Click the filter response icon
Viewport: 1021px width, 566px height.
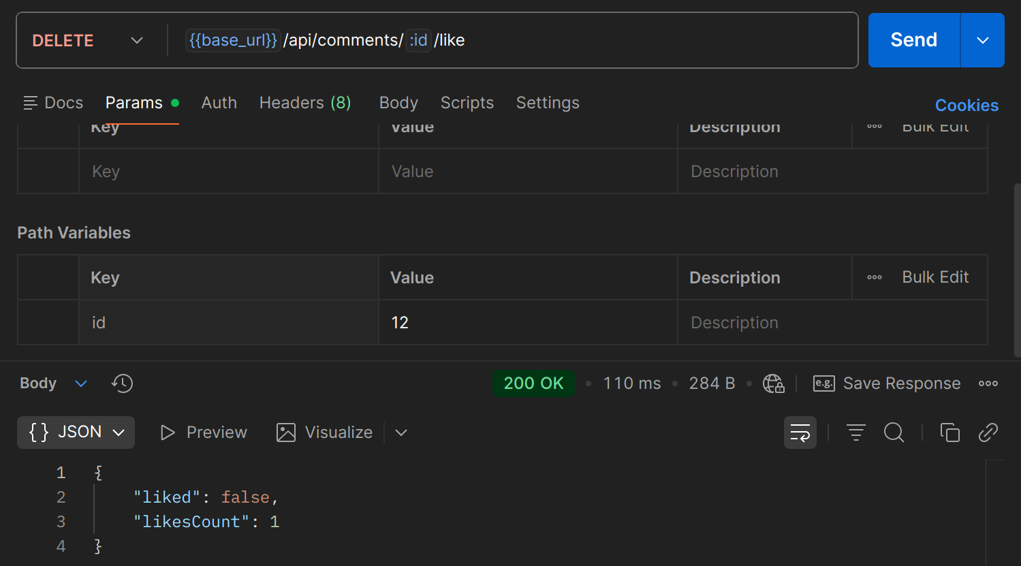coord(856,433)
